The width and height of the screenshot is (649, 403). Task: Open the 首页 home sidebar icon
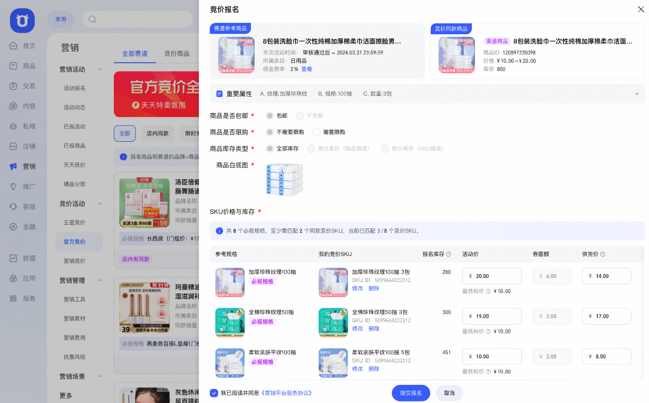14,46
